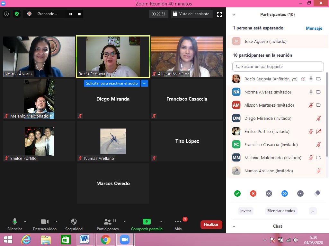Open more options for Diego Miranda tile
The image size is (329, 246).
point(145,83)
